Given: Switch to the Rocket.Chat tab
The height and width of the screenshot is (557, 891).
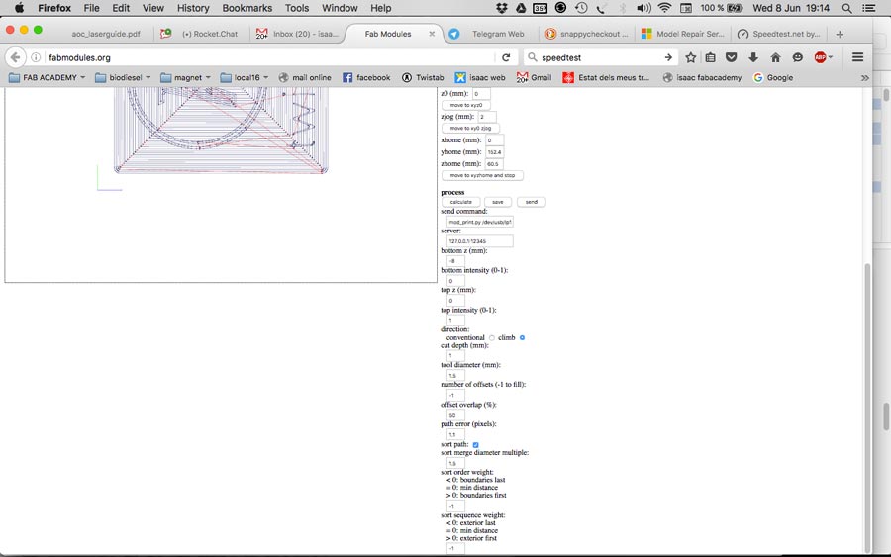Looking at the screenshot, I should coord(203,34).
